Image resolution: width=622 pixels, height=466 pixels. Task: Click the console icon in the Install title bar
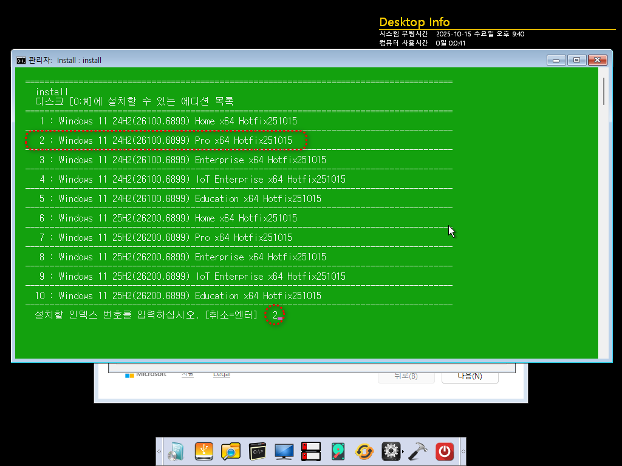click(21, 60)
